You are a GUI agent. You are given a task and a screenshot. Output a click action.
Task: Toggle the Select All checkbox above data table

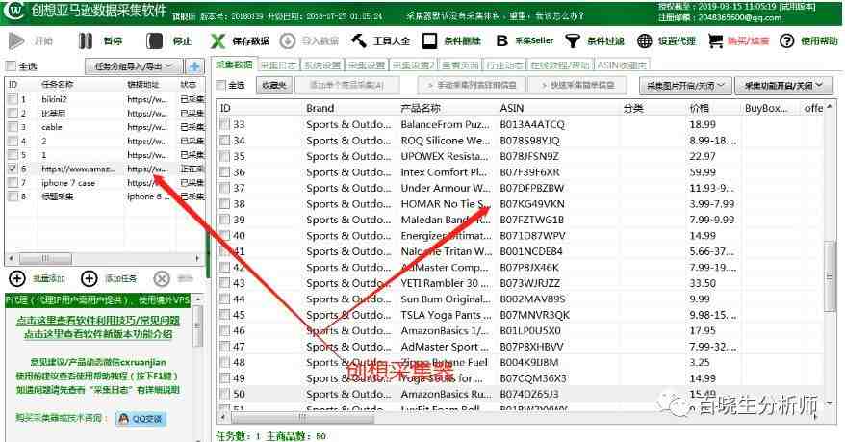(x=221, y=85)
